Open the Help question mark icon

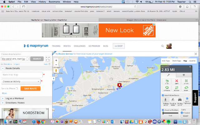click(49, 64)
